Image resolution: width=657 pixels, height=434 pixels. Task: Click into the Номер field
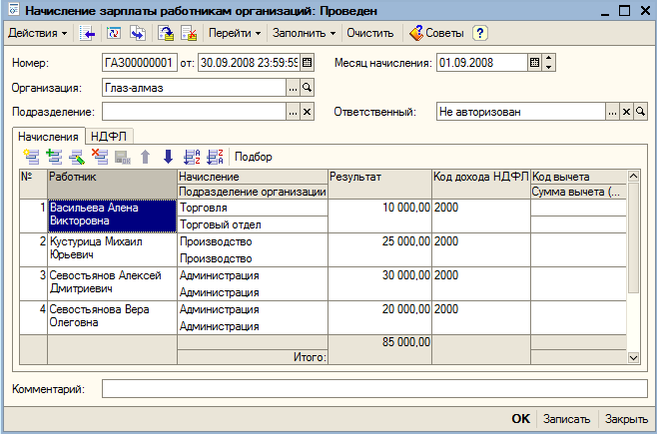[x=140, y=63]
